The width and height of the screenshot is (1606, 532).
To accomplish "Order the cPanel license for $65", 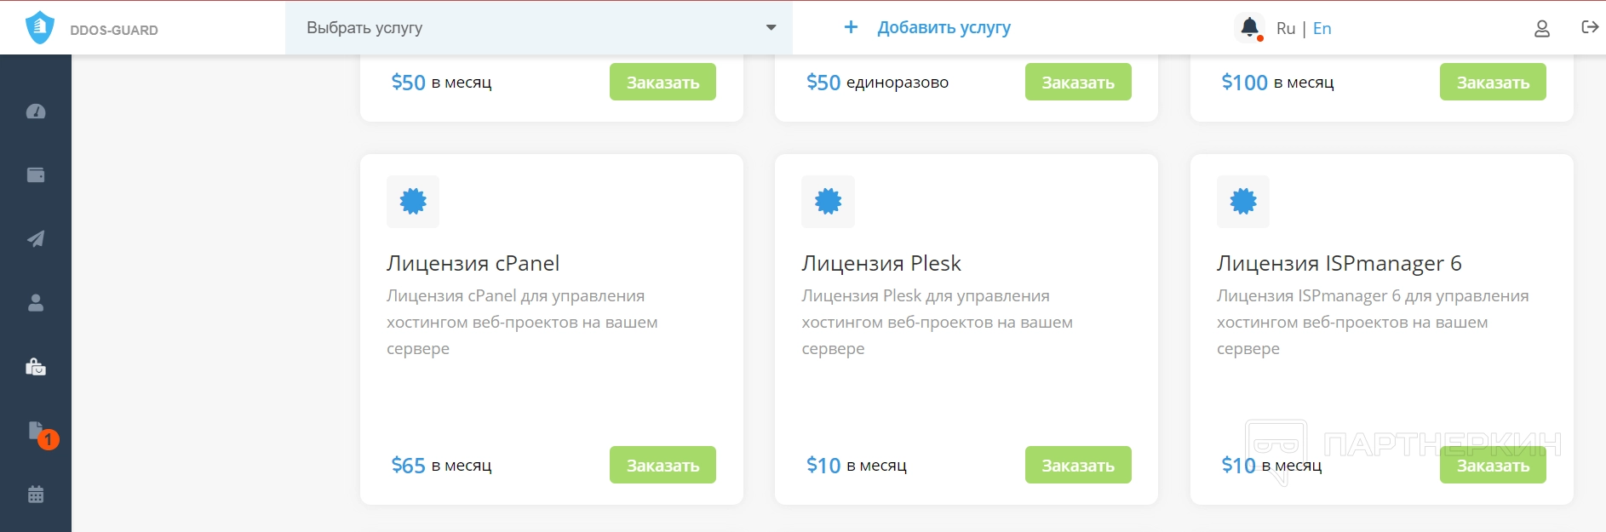I will [662, 466].
